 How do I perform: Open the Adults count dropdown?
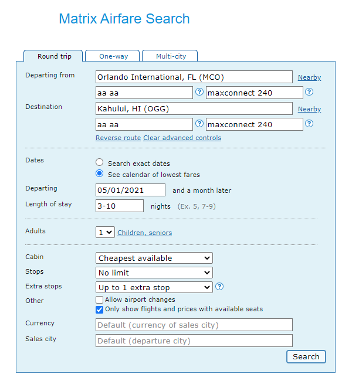point(105,232)
